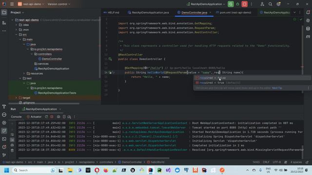Open the Services tool window icon

click(4, 123)
